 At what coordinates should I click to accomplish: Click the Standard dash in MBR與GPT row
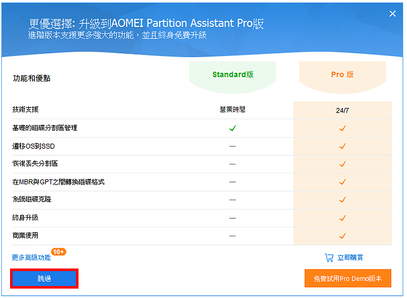click(232, 182)
